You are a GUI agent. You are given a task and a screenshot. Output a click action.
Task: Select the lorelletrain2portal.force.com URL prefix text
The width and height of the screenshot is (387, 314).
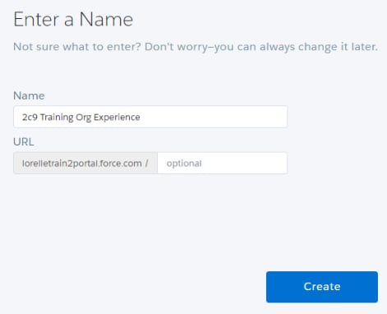[85, 164]
